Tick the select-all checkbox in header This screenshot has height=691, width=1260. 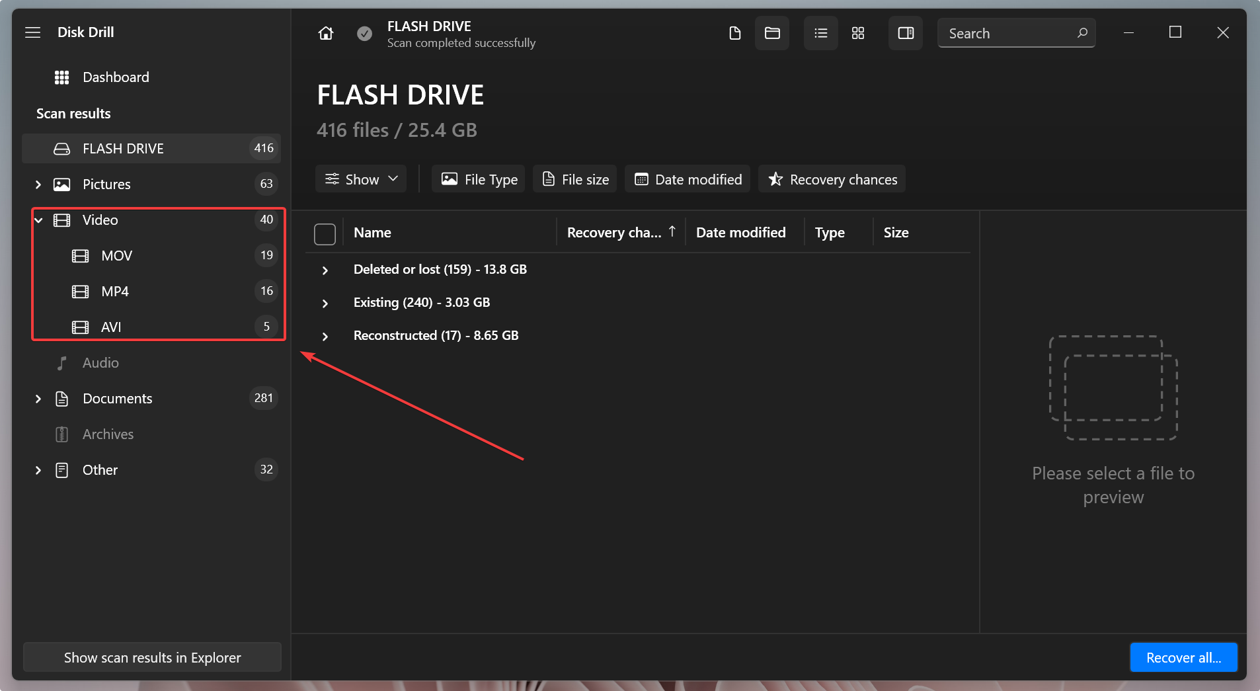(325, 233)
